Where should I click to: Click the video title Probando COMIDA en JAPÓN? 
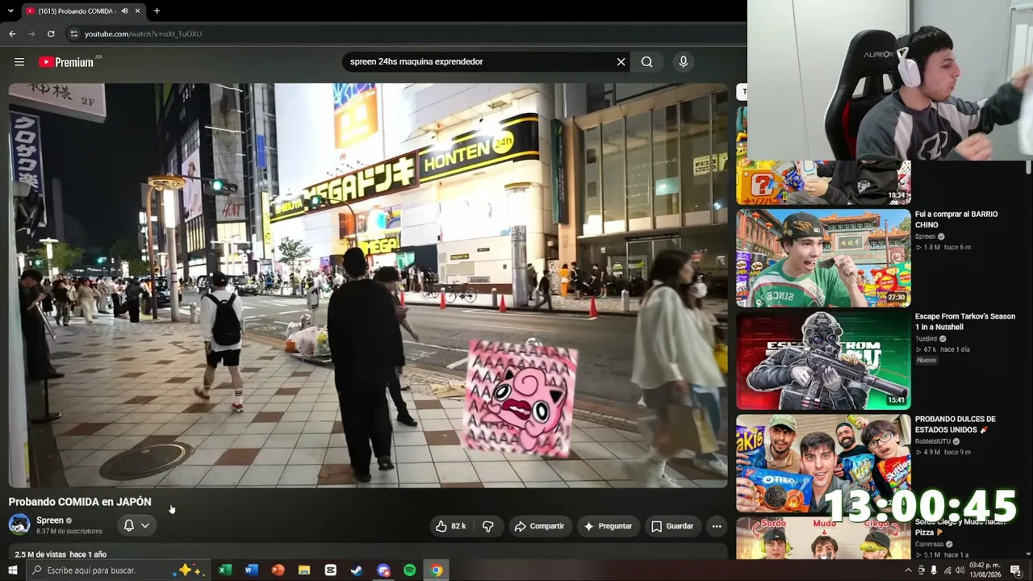pos(80,502)
